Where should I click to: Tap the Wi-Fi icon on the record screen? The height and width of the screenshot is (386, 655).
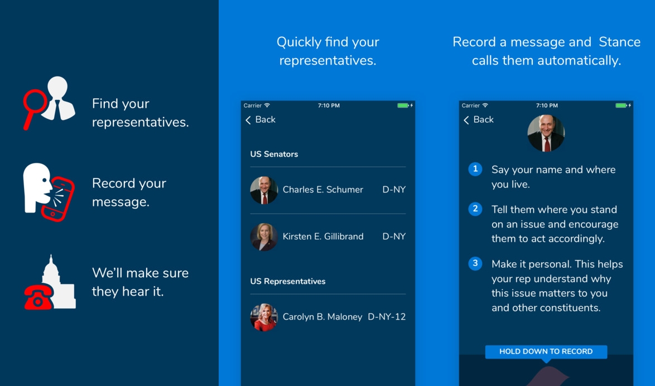tap(485, 105)
